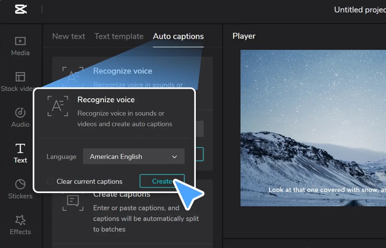Screen dimensions: 386x248
Task: Click the Untitled project title
Action: [360, 10]
